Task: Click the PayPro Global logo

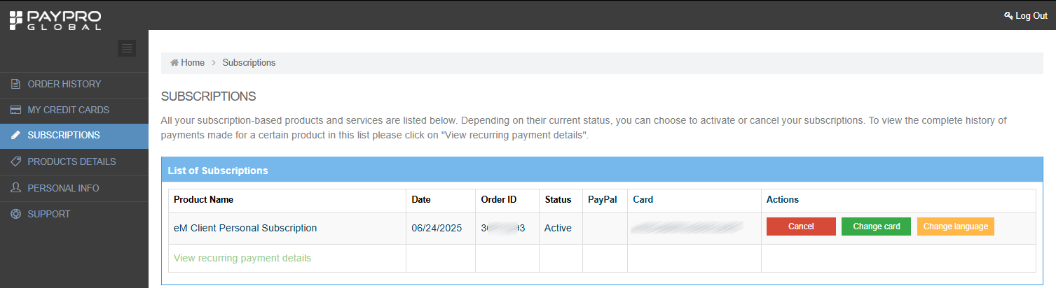Action: [x=55, y=20]
